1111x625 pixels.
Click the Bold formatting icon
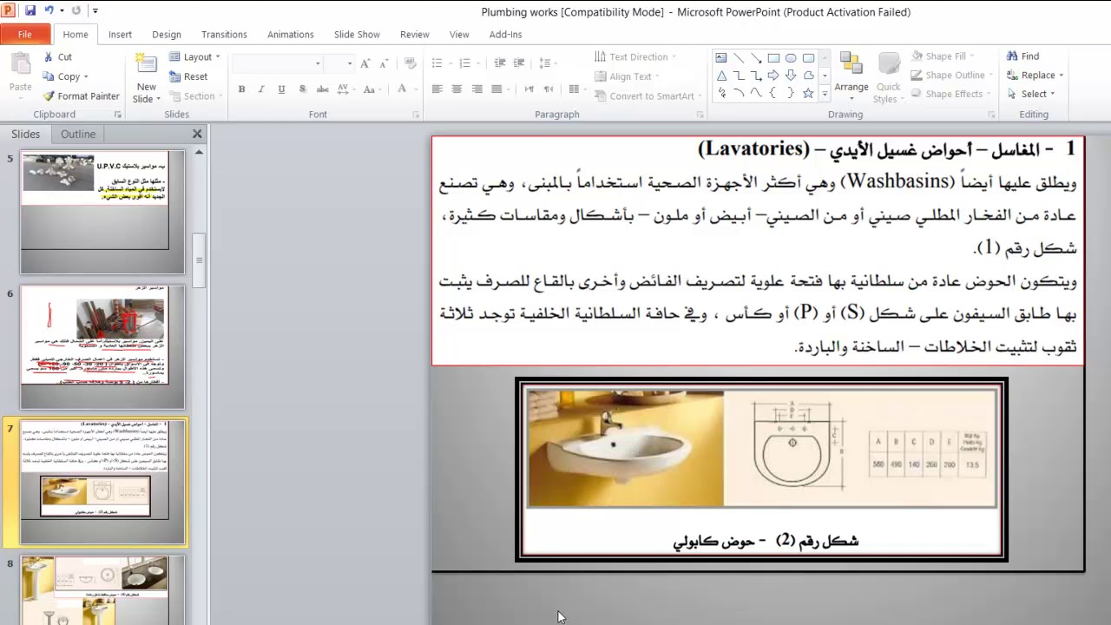(x=241, y=89)
